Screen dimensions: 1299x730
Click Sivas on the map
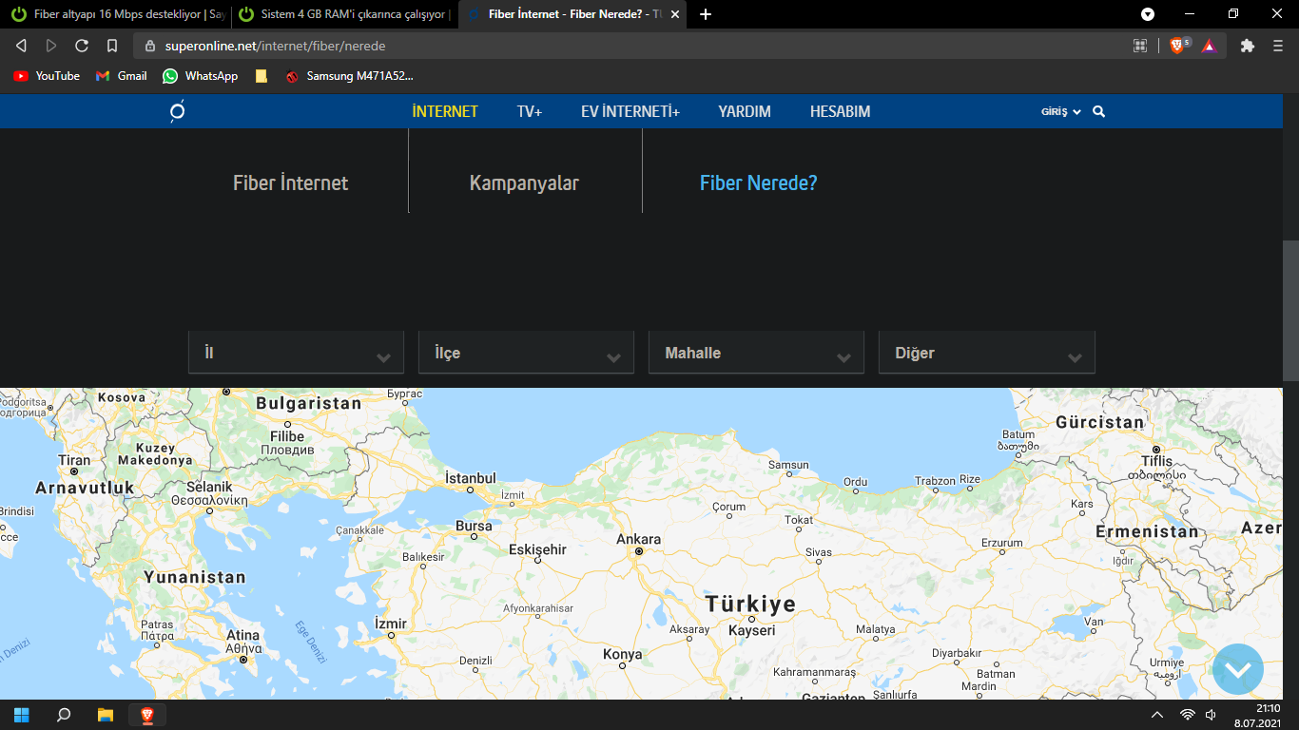818,551
